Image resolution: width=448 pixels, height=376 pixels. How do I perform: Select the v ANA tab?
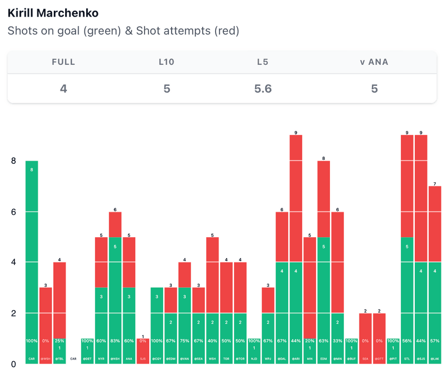[x=374, y=62]
